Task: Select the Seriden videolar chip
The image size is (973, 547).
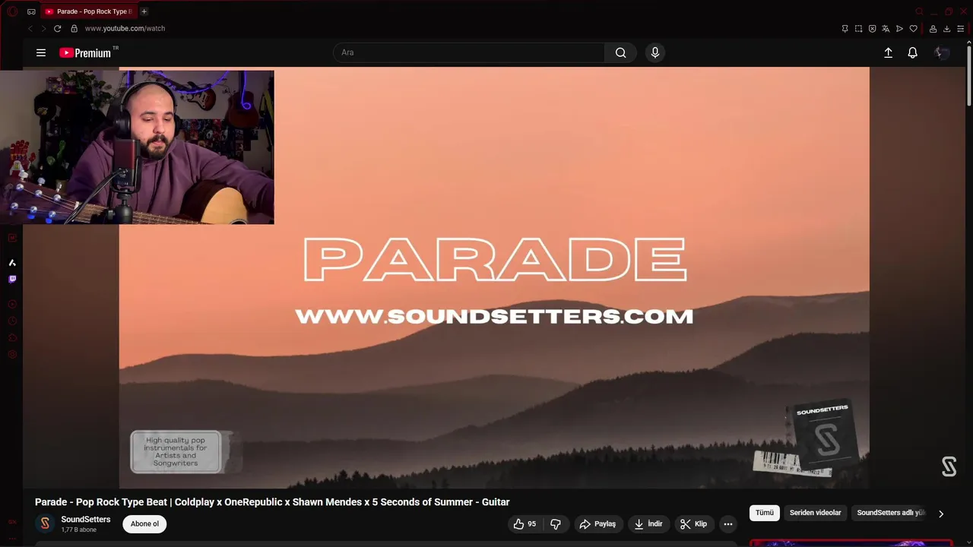Action: click(815, 513)
